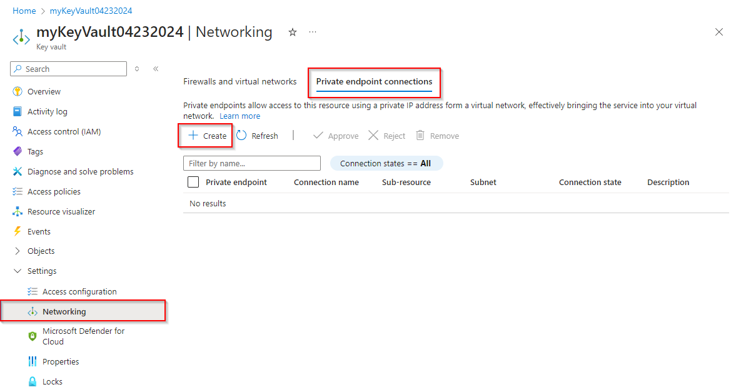The width and height of the screenshot is (731, 392).
Task: Collapse the Settings section
Action: click(x=18, y=271)
